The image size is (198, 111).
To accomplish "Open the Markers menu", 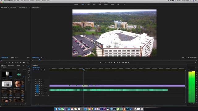I will (x=32, y=1).
